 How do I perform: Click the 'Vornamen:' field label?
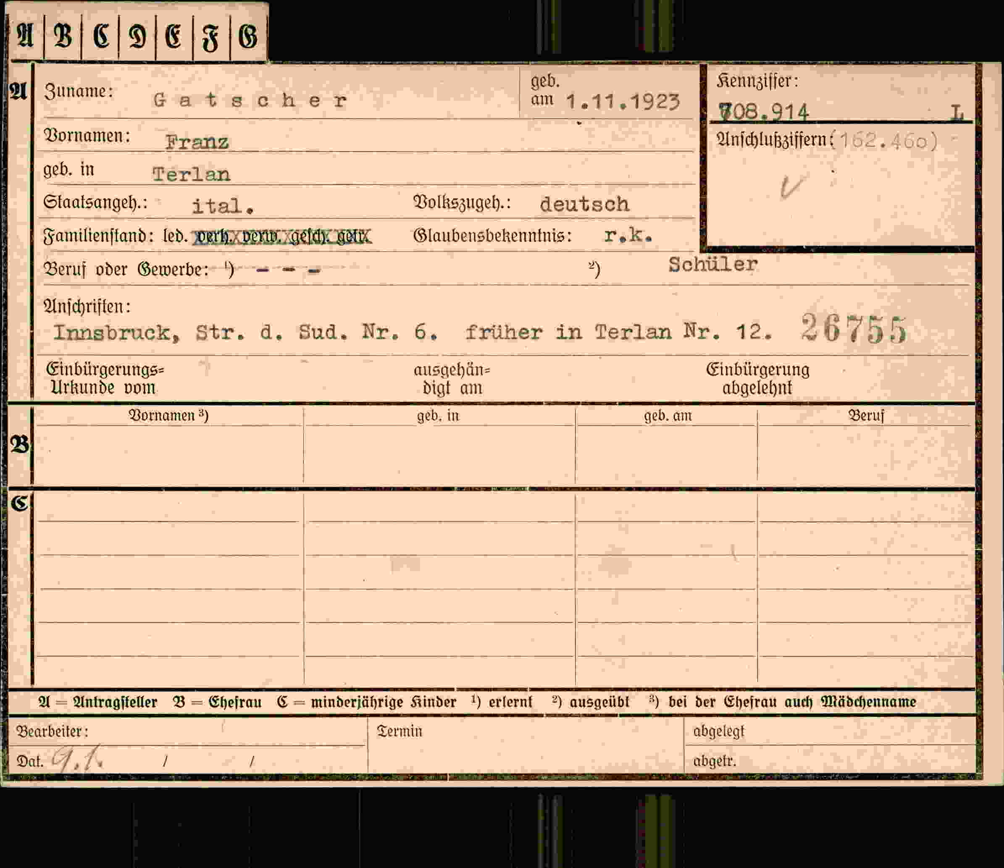tap(87, 136)
